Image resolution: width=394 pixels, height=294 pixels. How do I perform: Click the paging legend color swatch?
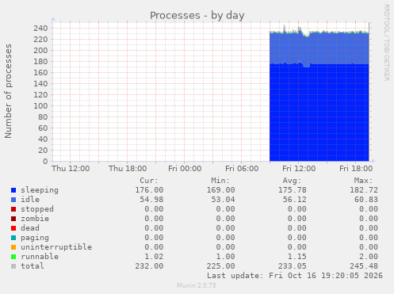(13, 238)
